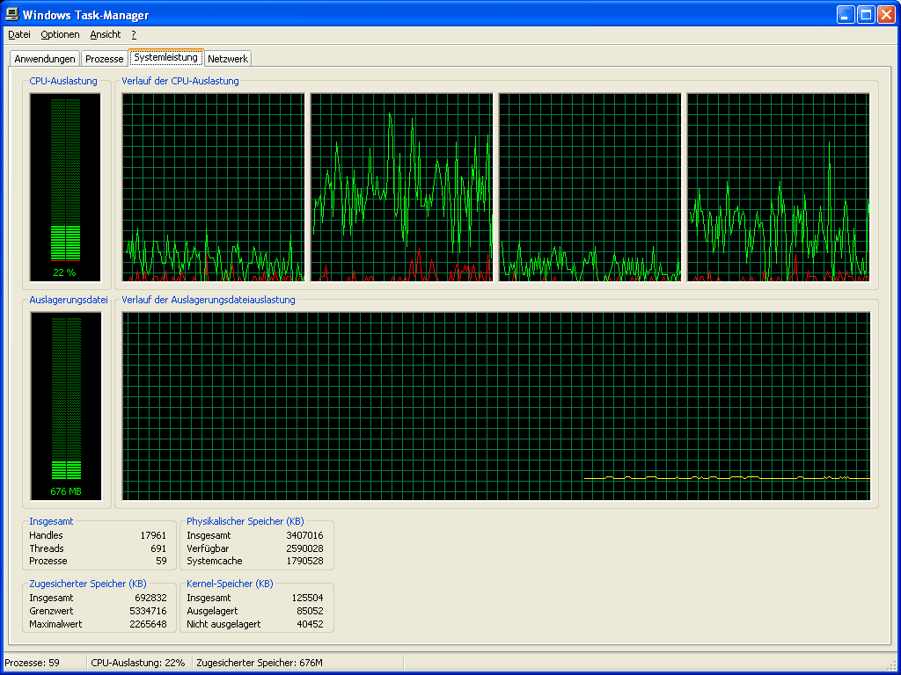Maximize the Task-Manager window
This screenshot has width=901, height=675.
click(866, 14)
